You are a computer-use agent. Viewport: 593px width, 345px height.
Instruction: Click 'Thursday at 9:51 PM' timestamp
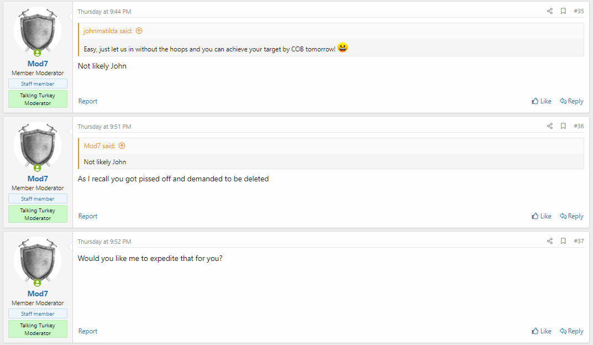(x=104, y=127)
